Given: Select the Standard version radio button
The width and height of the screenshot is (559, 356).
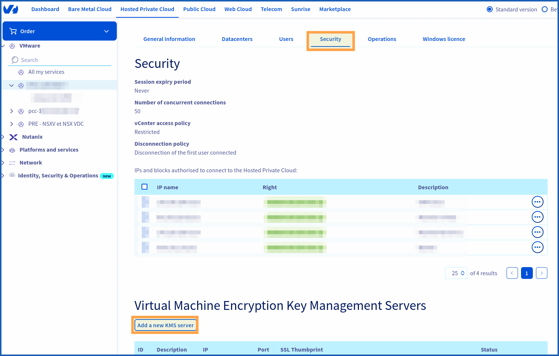Looking at the screenshot, I should pos(490,9).
